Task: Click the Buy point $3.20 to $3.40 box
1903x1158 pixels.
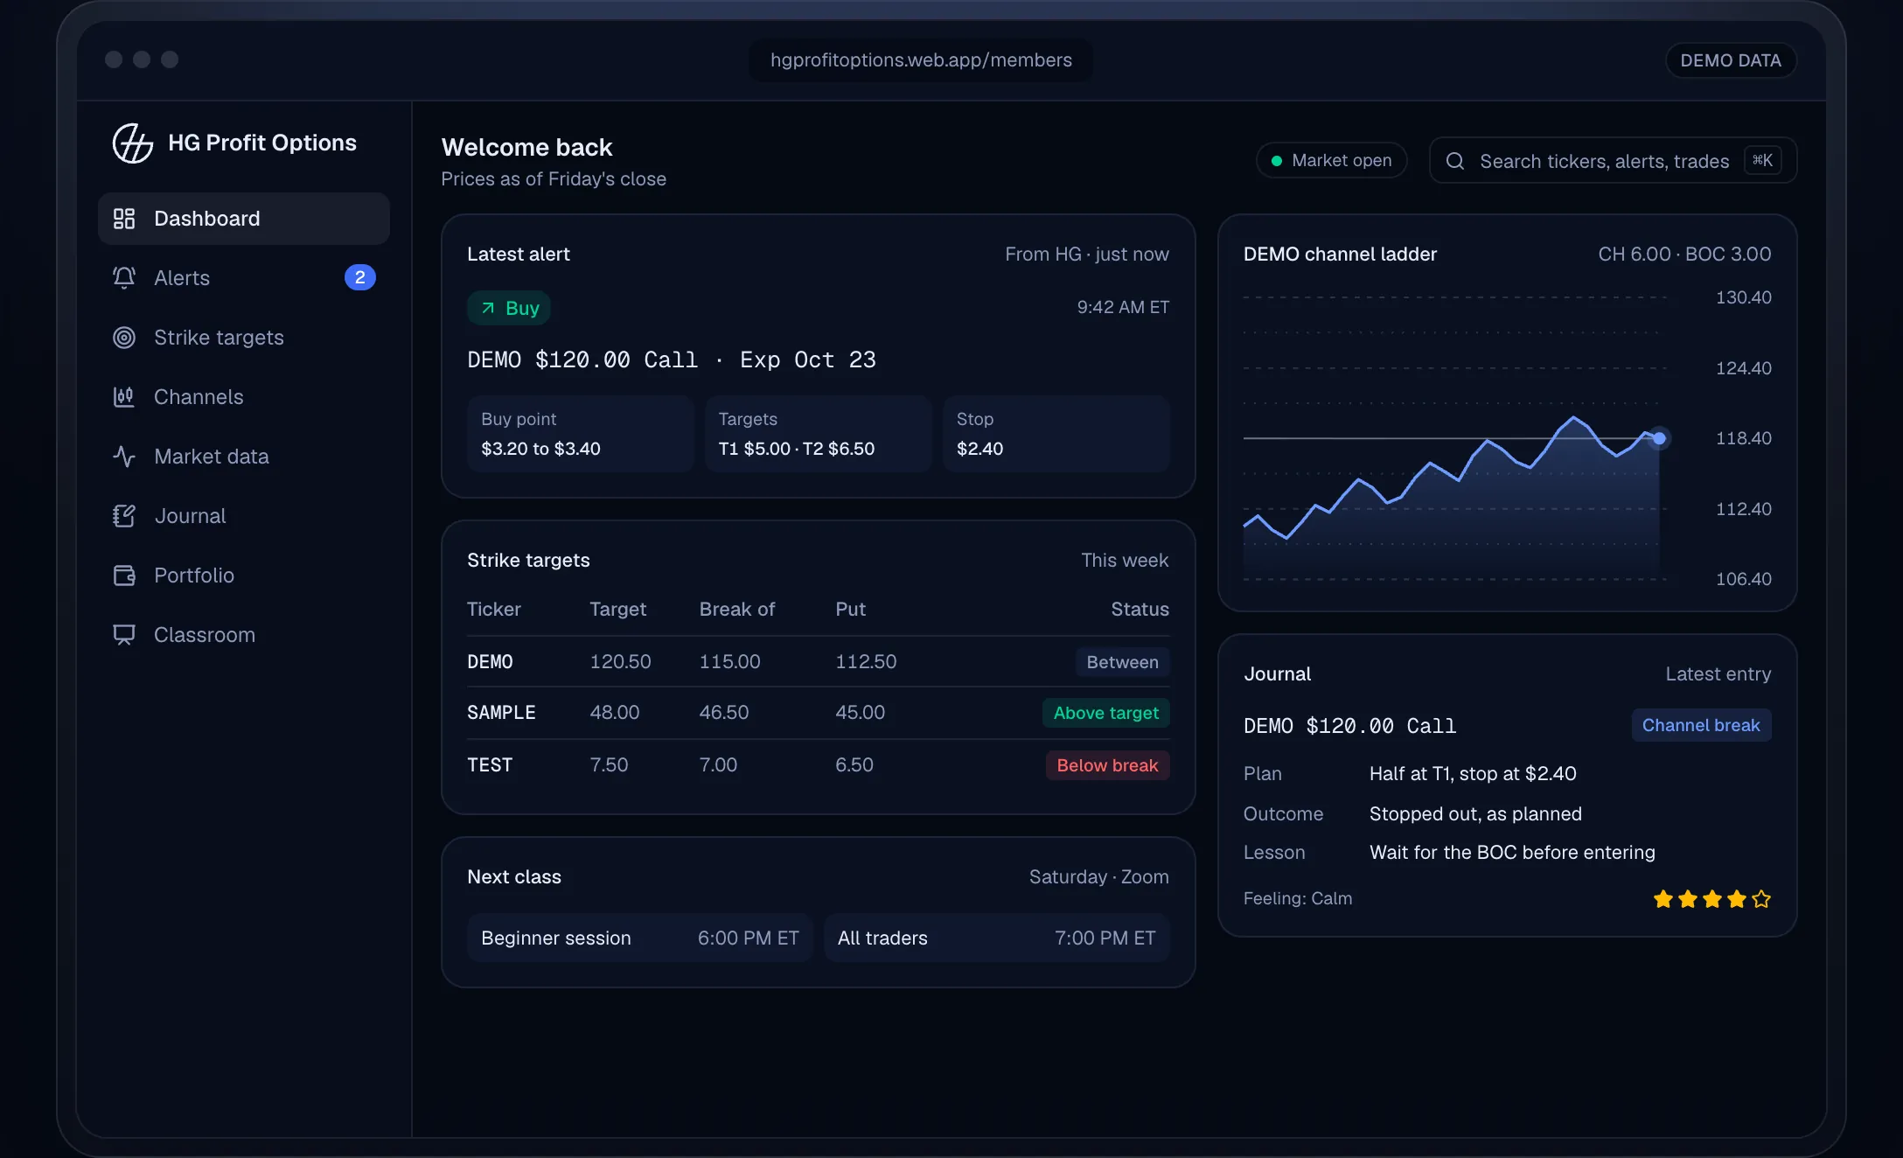Action: [581, 434]
